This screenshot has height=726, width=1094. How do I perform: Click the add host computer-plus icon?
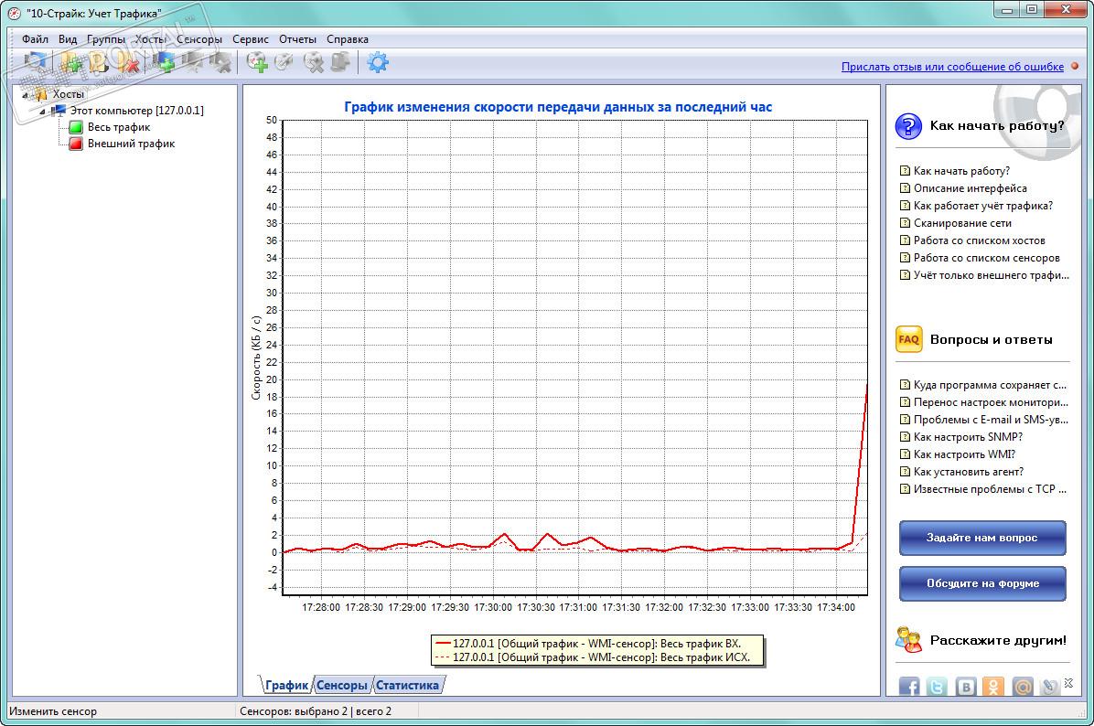(x=166, y=63)
